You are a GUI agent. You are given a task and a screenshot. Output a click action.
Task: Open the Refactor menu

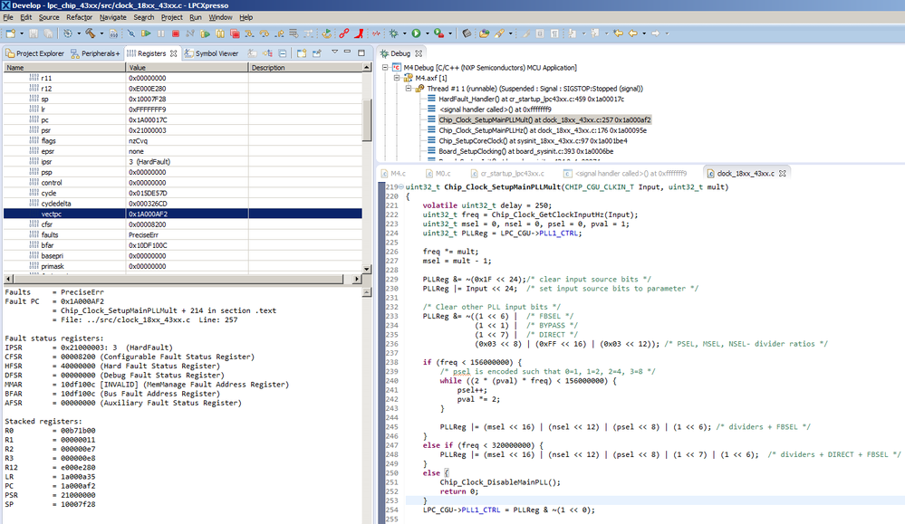79,17
